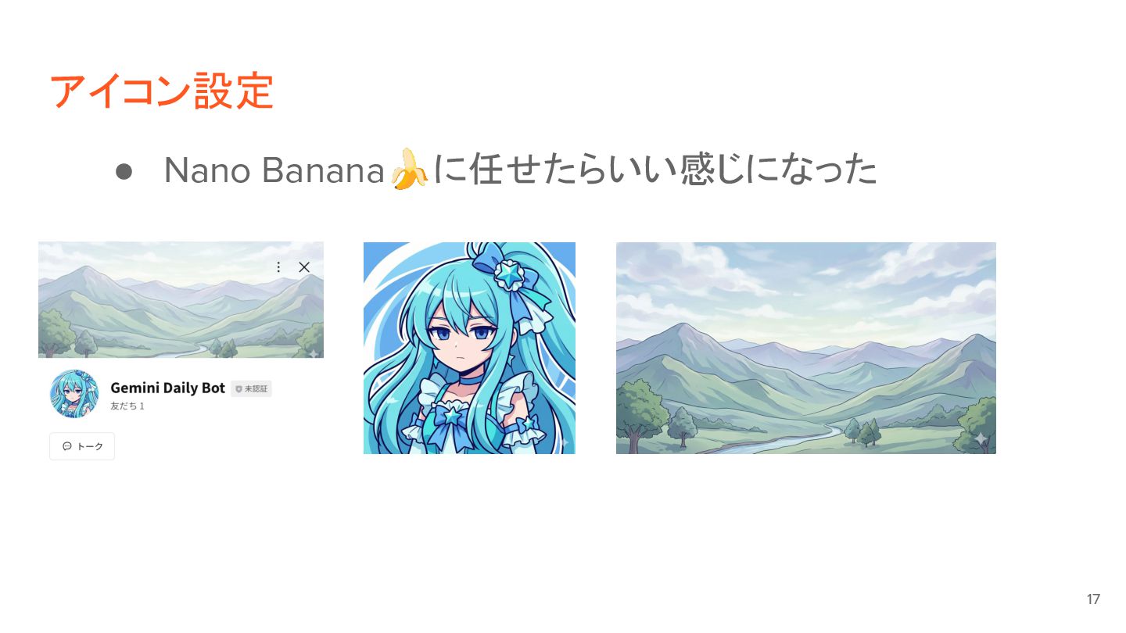Click the Gemini Daily Bot name text
1126x633 pixels.
[167, 388]
